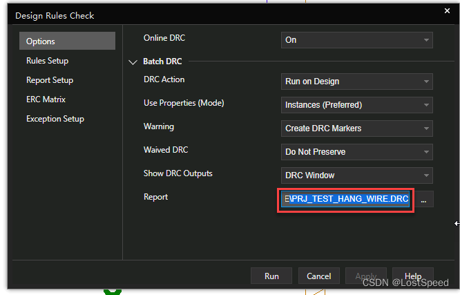460x295 pixels.
Task: Click the Apply button
Action: tap(366, 276)
